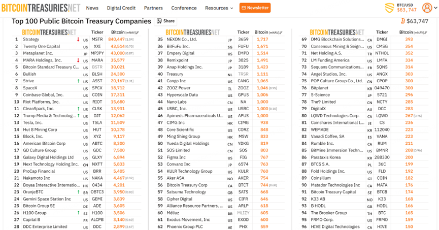Click the Angel Studios, Inc. entry
This screenshot has height=230, width=439.
[x=329, y=74]
